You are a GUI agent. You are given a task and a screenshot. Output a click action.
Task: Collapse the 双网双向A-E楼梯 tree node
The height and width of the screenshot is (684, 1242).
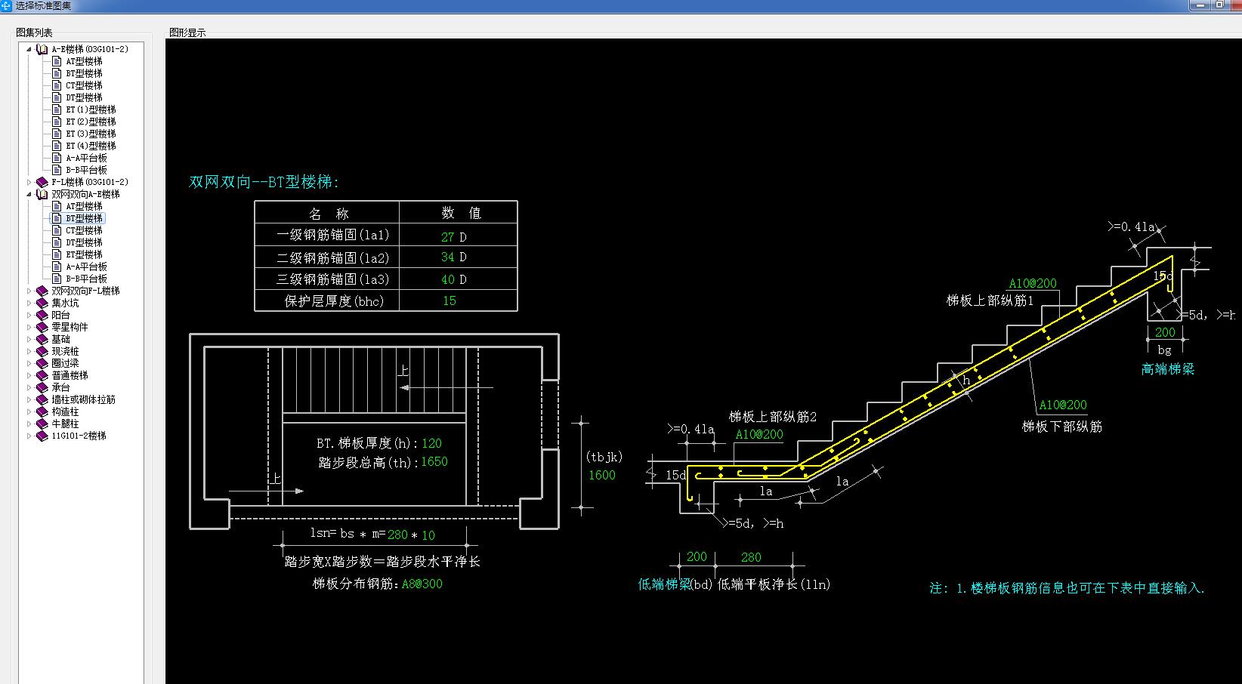tap(29, 194)
